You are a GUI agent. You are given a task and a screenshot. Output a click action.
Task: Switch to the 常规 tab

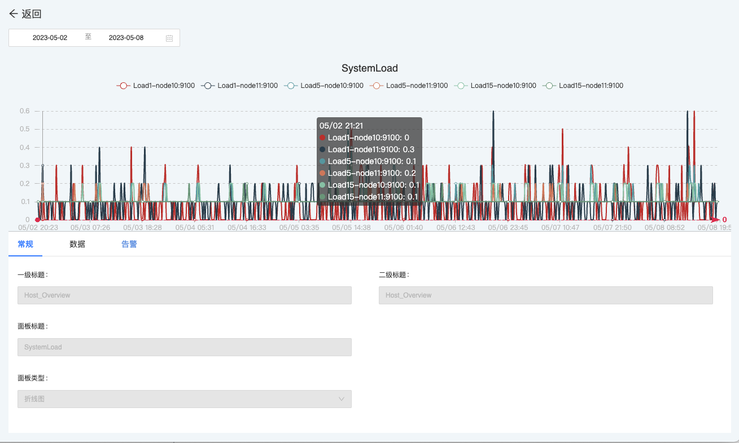(x=25, y=244)
